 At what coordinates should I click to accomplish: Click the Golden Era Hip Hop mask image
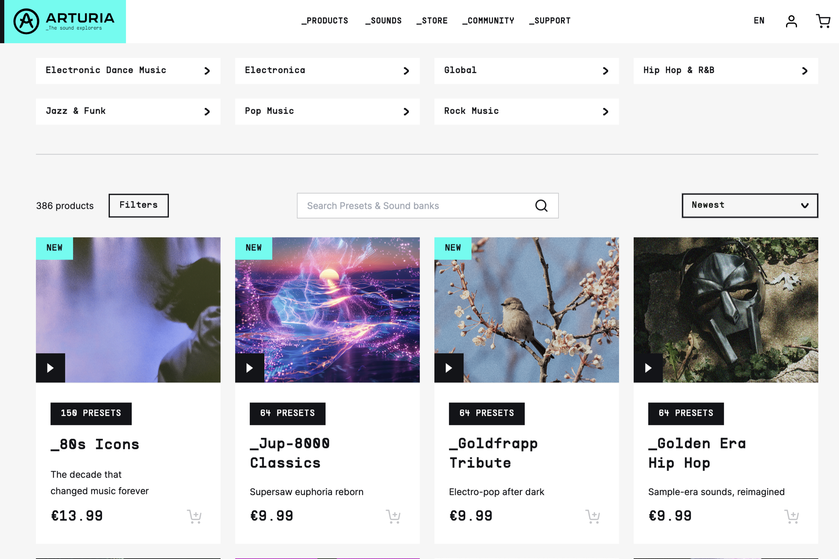click(x=726, y=310)
